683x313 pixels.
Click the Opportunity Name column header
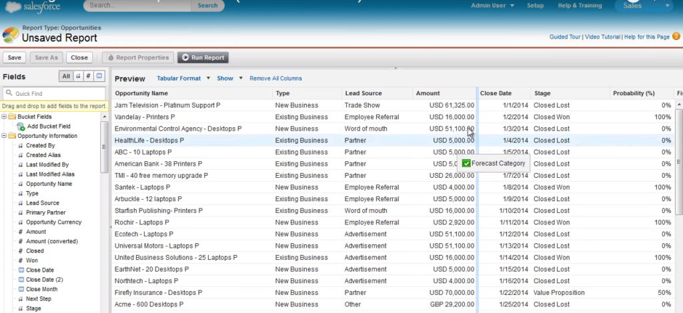click(x=193, y=93)
